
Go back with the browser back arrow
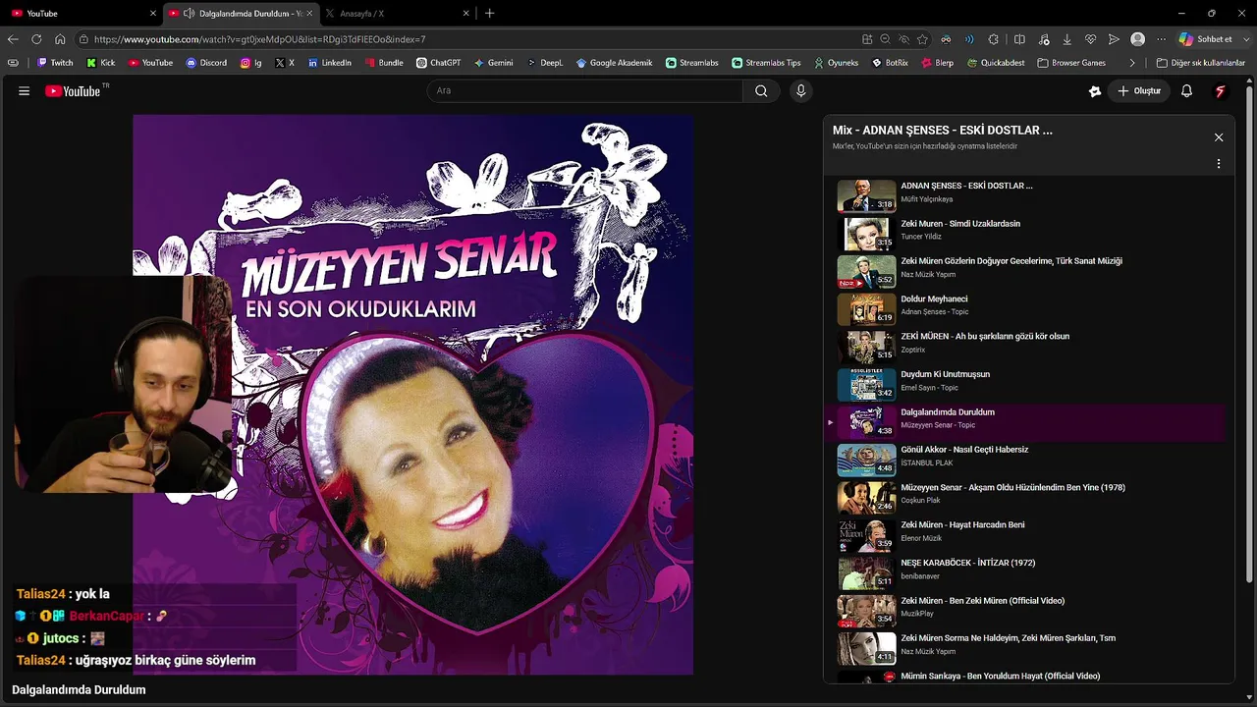point(13,39)
